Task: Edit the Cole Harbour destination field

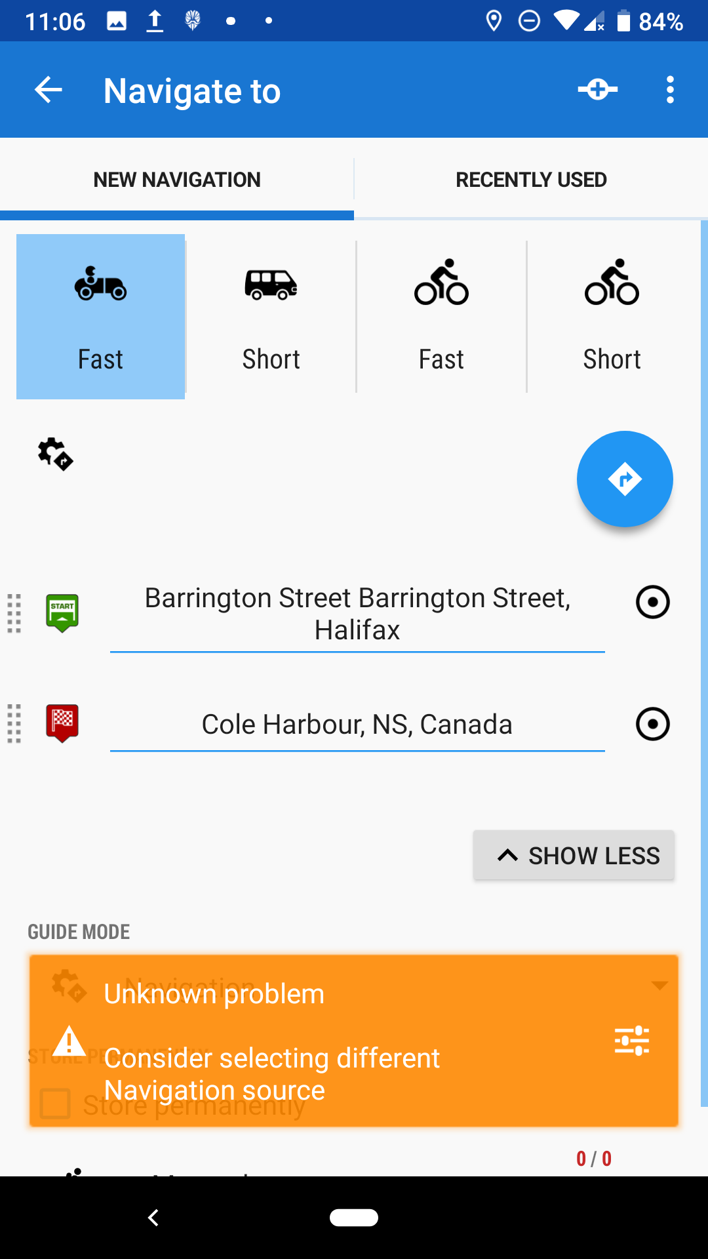Action: click(357, 725)
